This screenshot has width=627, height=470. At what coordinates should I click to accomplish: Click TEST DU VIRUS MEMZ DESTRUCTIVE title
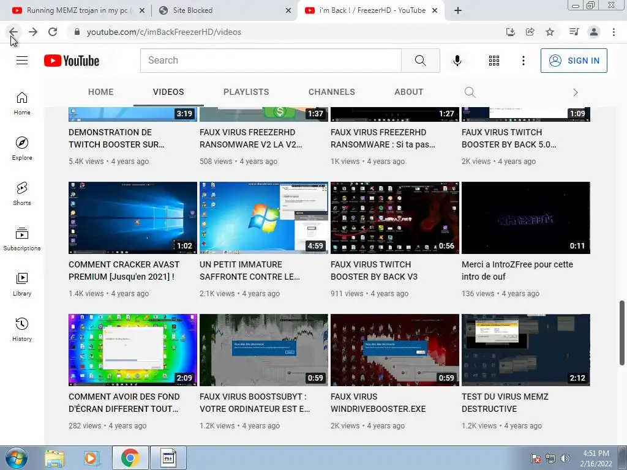(x=505, y=403)
